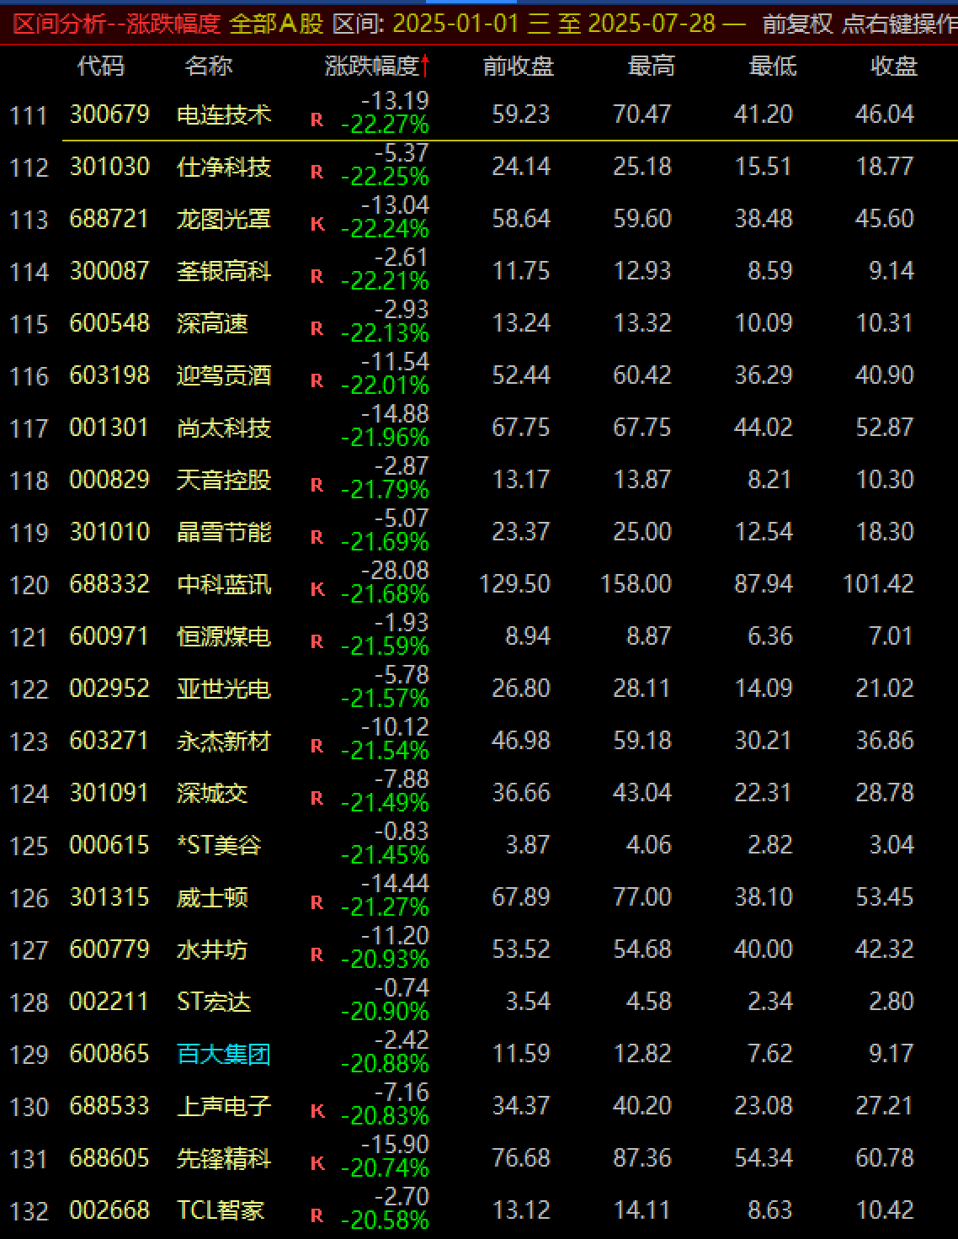
Task: Select stock name 水井坊
Action: [212, 949]
